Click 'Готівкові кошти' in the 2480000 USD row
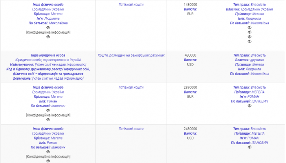 131,129
